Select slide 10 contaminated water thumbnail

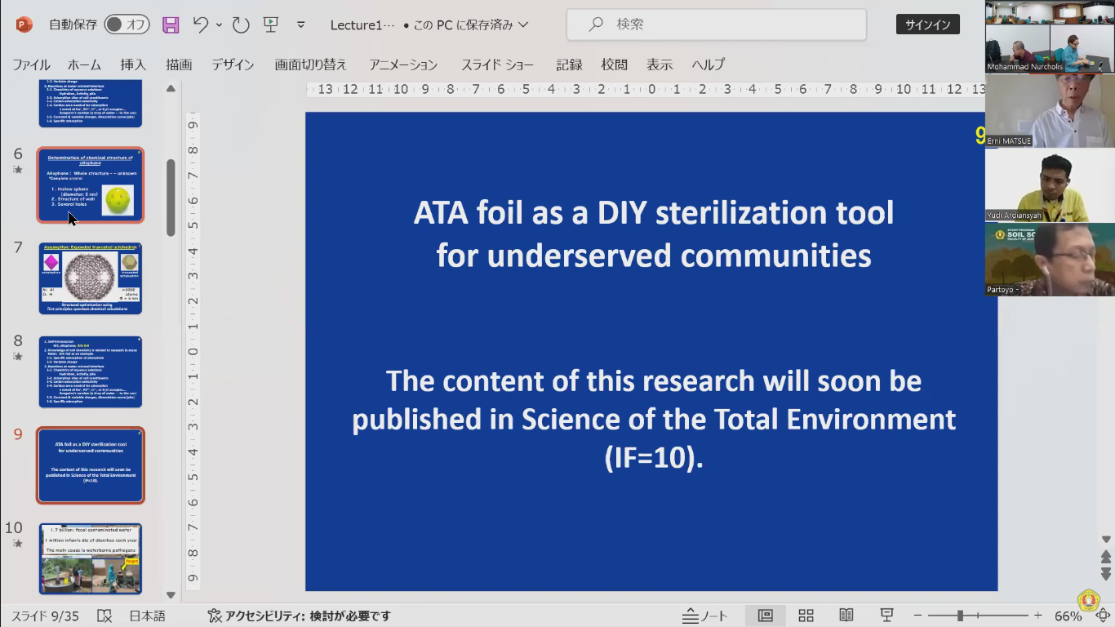pyautogui.click(x=91, y=558)
